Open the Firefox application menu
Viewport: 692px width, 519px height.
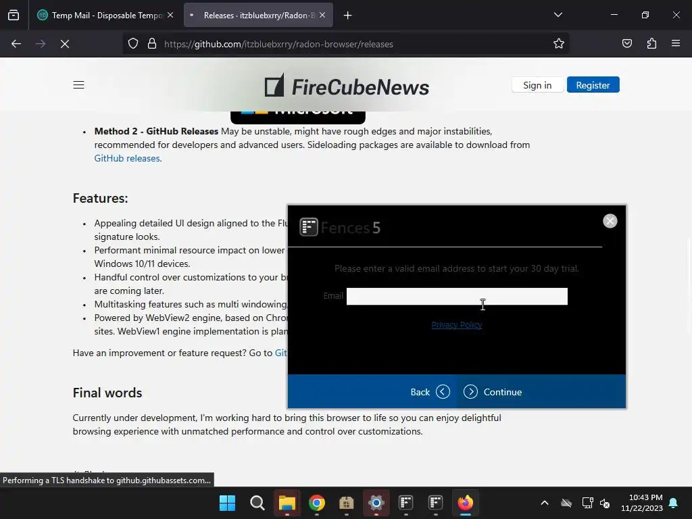click(676, 43)
